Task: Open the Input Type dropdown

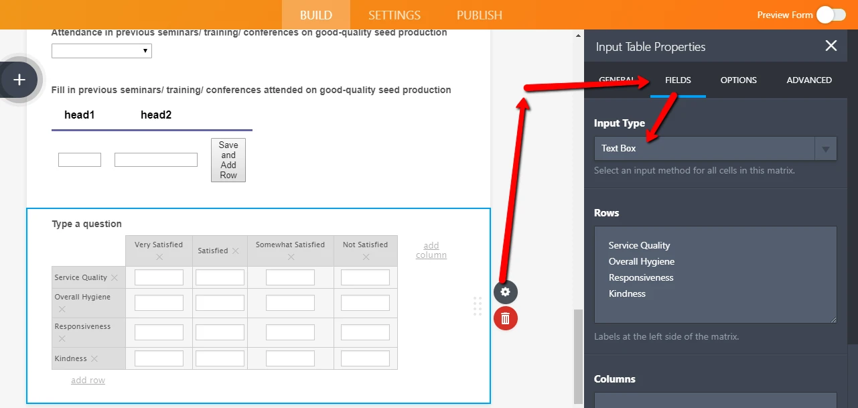Action: pos(715,149)
